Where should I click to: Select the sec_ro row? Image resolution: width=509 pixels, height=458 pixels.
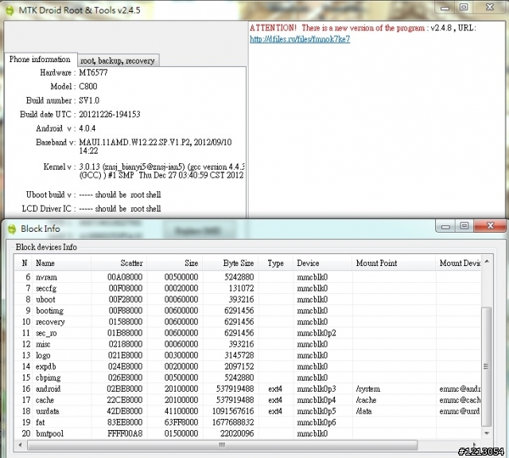[247, 333]
